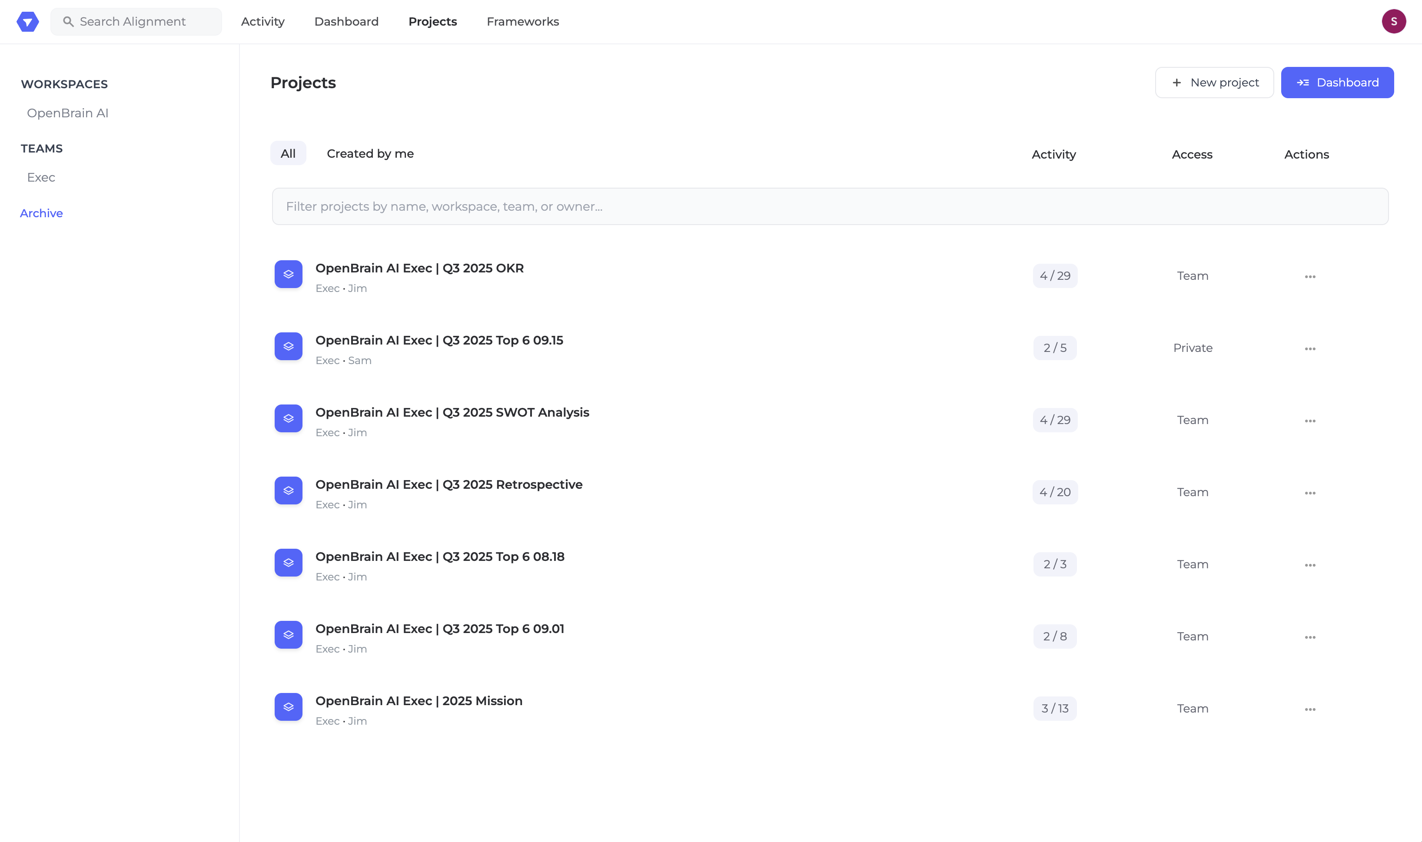Click the New project button

click(x=1214, y=83)
